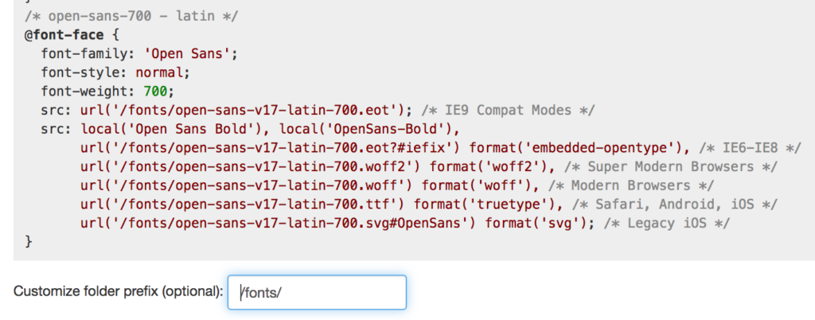Click the .svg#OpenSans font URL

click(x=279, y=223)
